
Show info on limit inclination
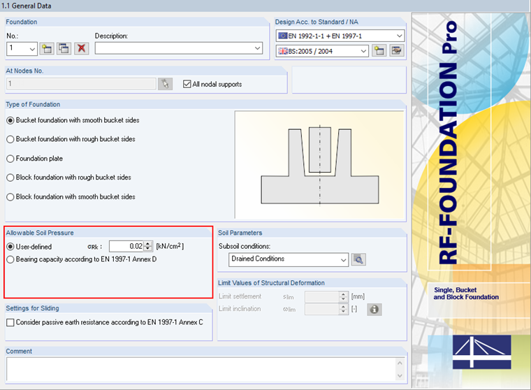click(374, 310)
